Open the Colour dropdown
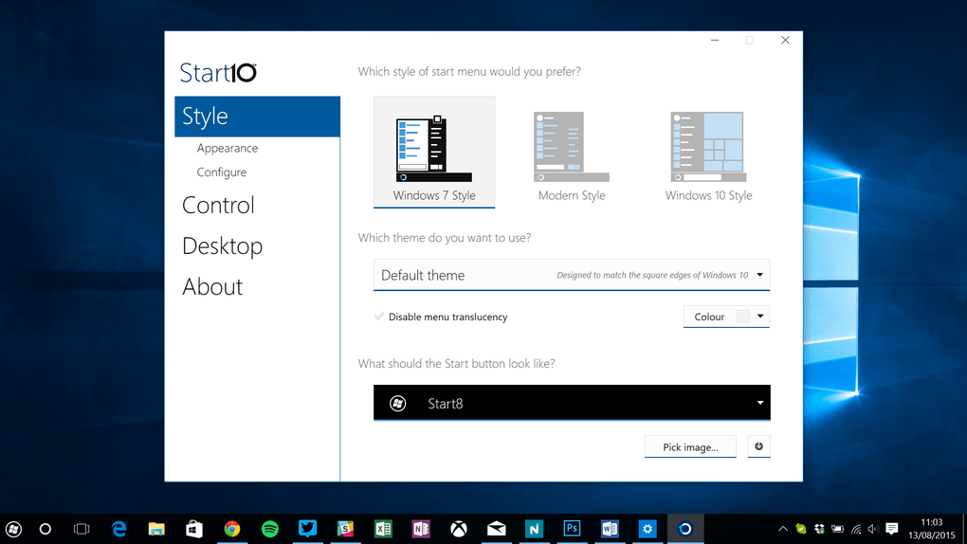967x544 pixels. [726, 317]
